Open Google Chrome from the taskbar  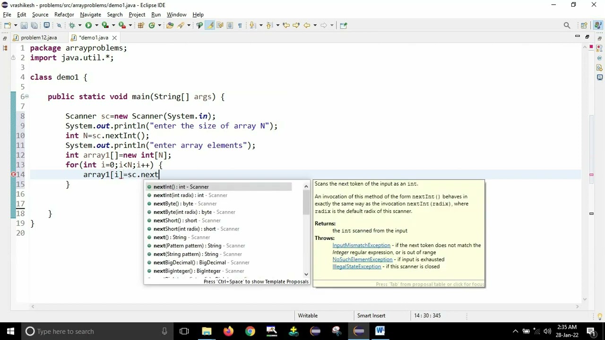pos(250,331)
